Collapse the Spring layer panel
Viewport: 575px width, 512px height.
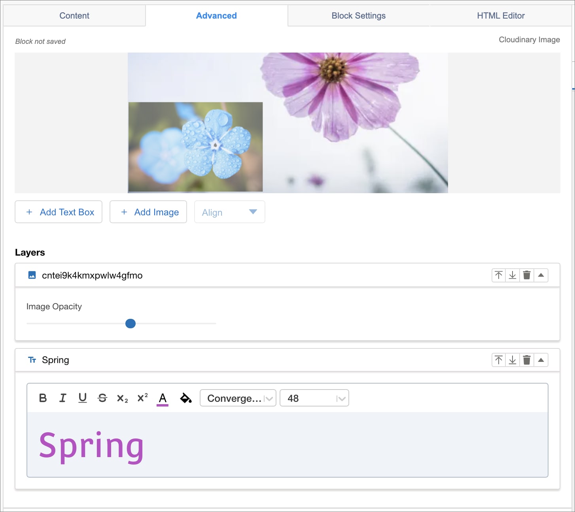tap(541, 360)
